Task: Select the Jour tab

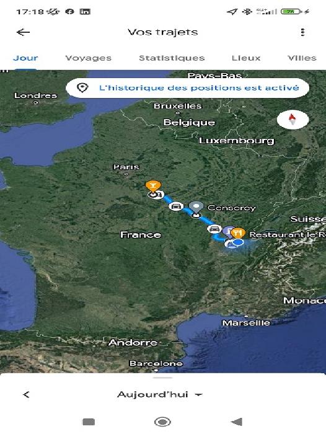Action: [x=25, y=58]
